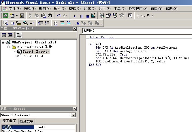Image resolution: width=192 pixels, height=132 pixels.
Task: Click View Object icon in project panel
Action: [x=10, y=35]
